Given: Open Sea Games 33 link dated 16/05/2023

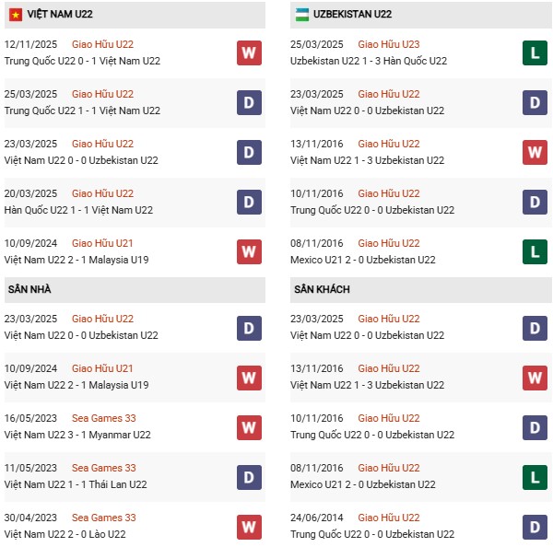Looking at the screenshot, I should (103, 418).
